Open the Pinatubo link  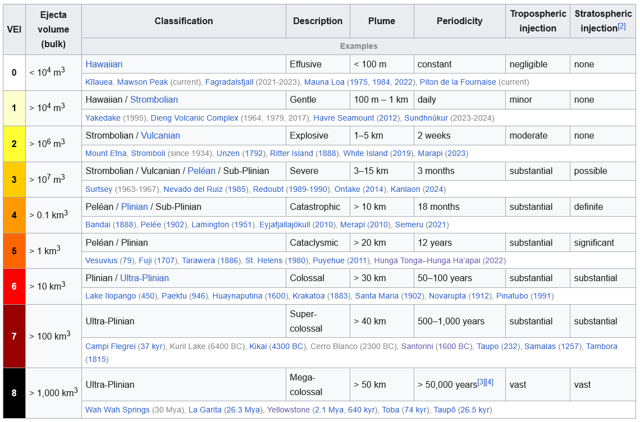point(512,296)
